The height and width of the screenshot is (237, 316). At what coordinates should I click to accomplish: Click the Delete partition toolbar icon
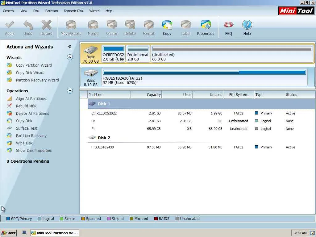pos(130,25)
